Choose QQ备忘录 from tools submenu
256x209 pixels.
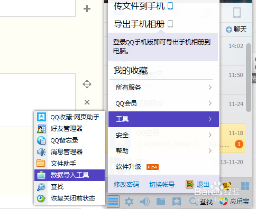pyautogui.click(x=69, y=140)
